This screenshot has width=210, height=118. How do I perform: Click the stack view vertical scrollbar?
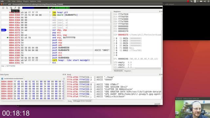(162, 88)
